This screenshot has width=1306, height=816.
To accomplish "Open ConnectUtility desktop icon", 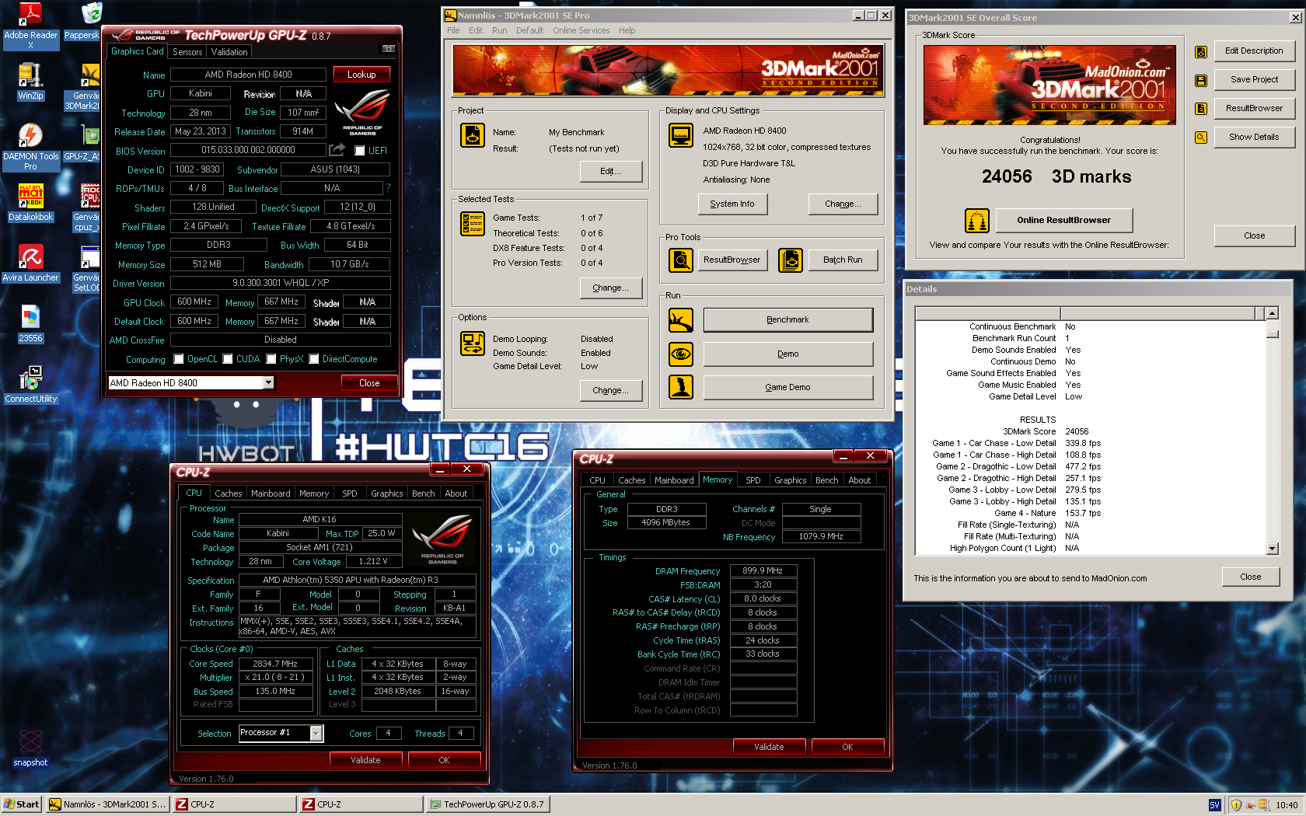I will [30, 385].
